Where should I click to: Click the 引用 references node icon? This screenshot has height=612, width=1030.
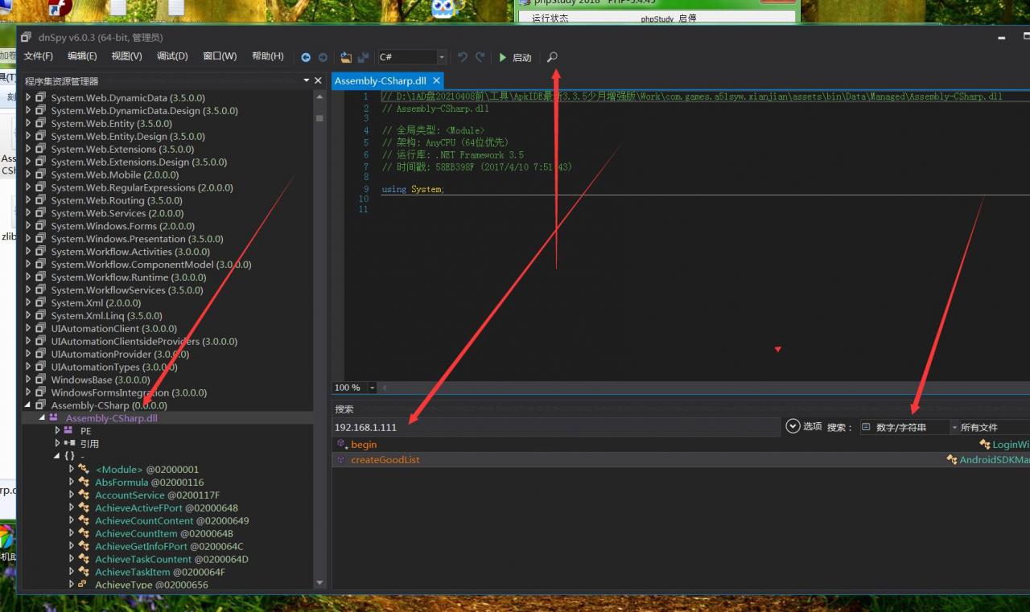click(x=69, y=444)
